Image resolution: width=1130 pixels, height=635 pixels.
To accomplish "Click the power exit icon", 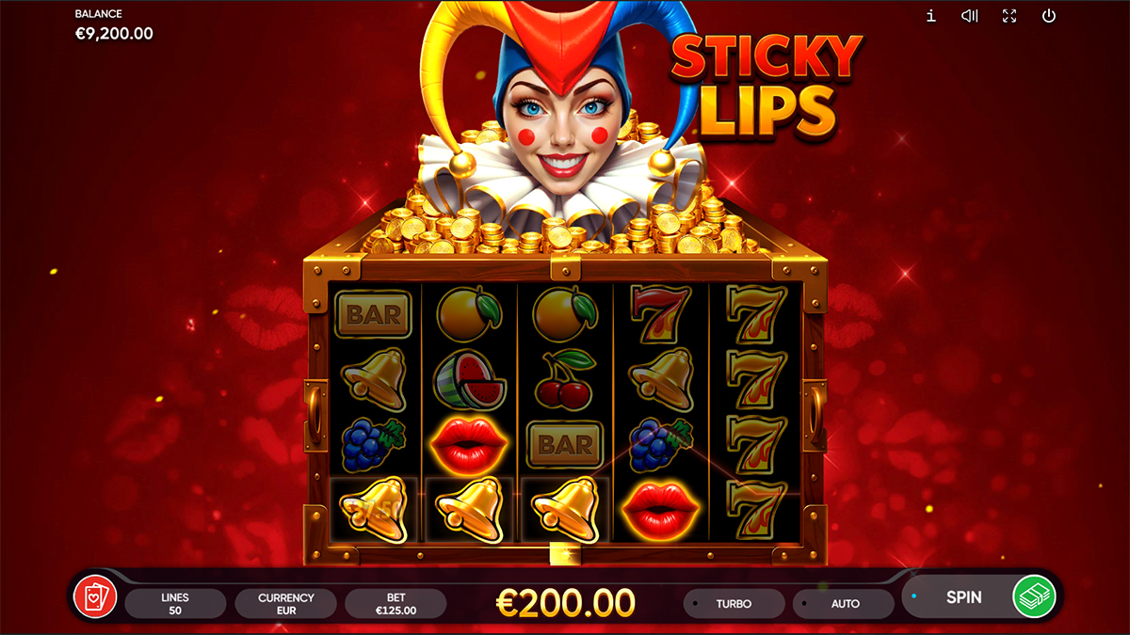I will pos(1049,16).
